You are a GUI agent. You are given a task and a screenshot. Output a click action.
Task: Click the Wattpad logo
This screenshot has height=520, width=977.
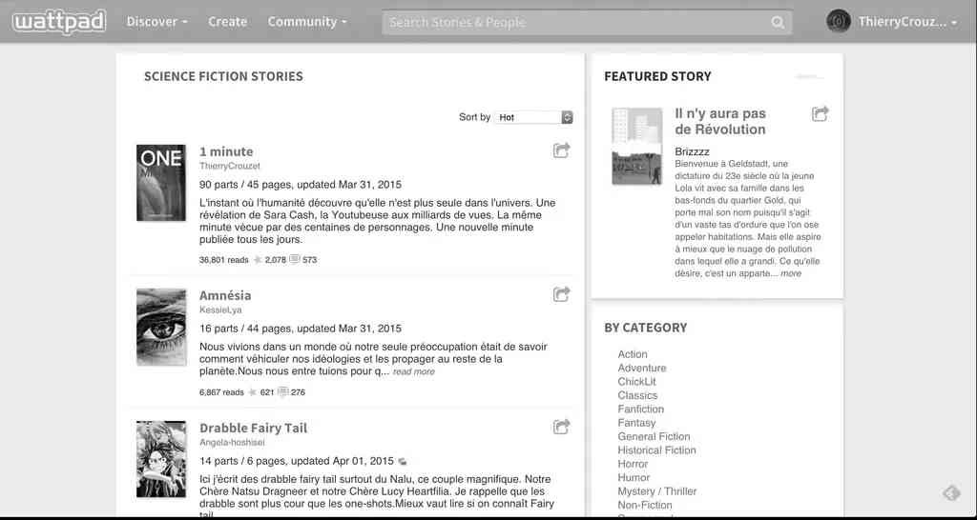(58, 21)
